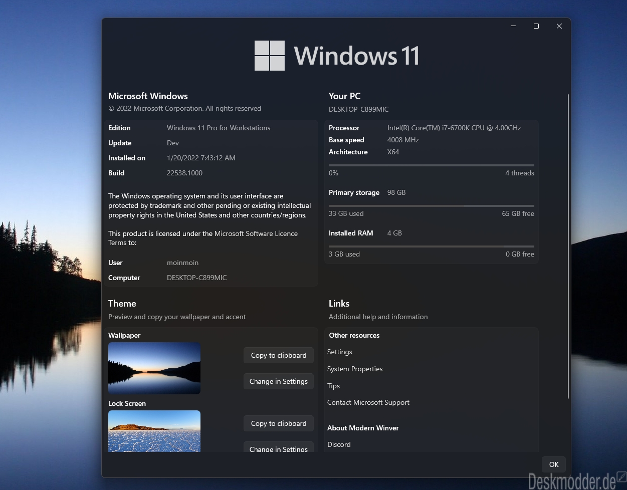The image size is (627, 490).
Task: Open lock screen Change in Settings button
Action: pyautogui.click(x=279, y=447)
